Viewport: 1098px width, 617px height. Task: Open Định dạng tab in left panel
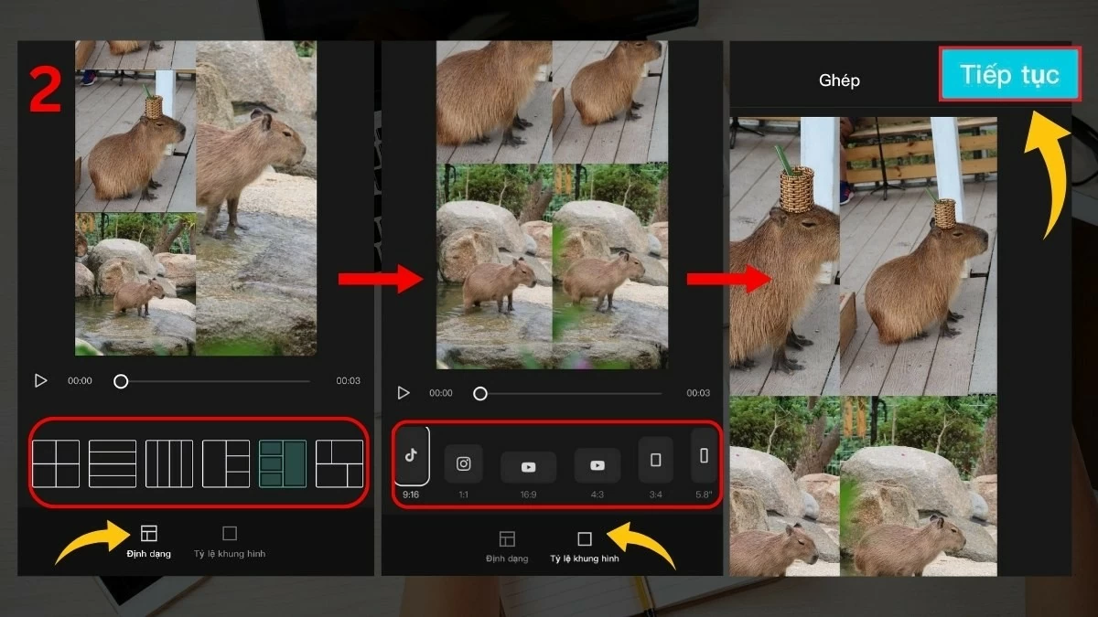(x=148, y=541)
